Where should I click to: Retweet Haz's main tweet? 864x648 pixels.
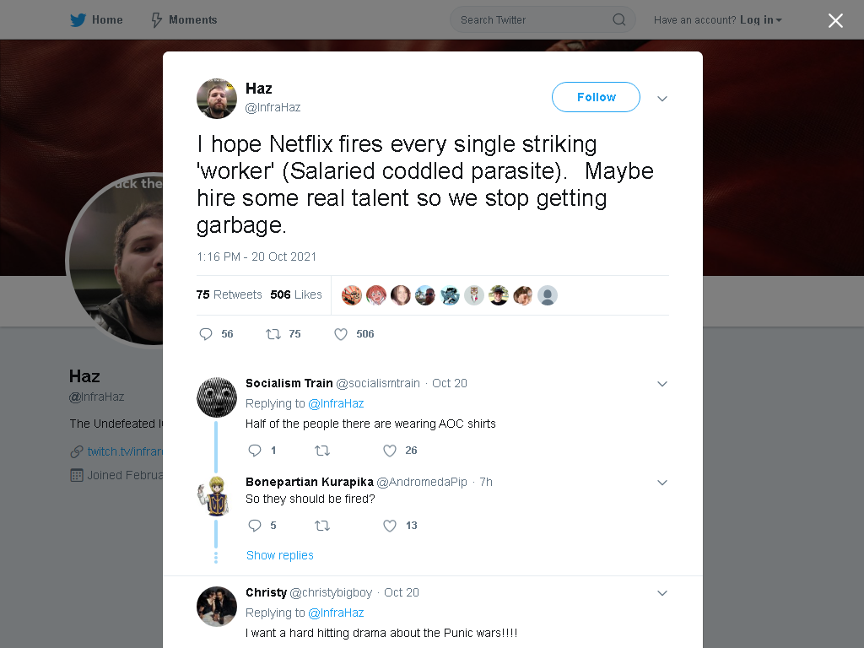tap(273, 334)
